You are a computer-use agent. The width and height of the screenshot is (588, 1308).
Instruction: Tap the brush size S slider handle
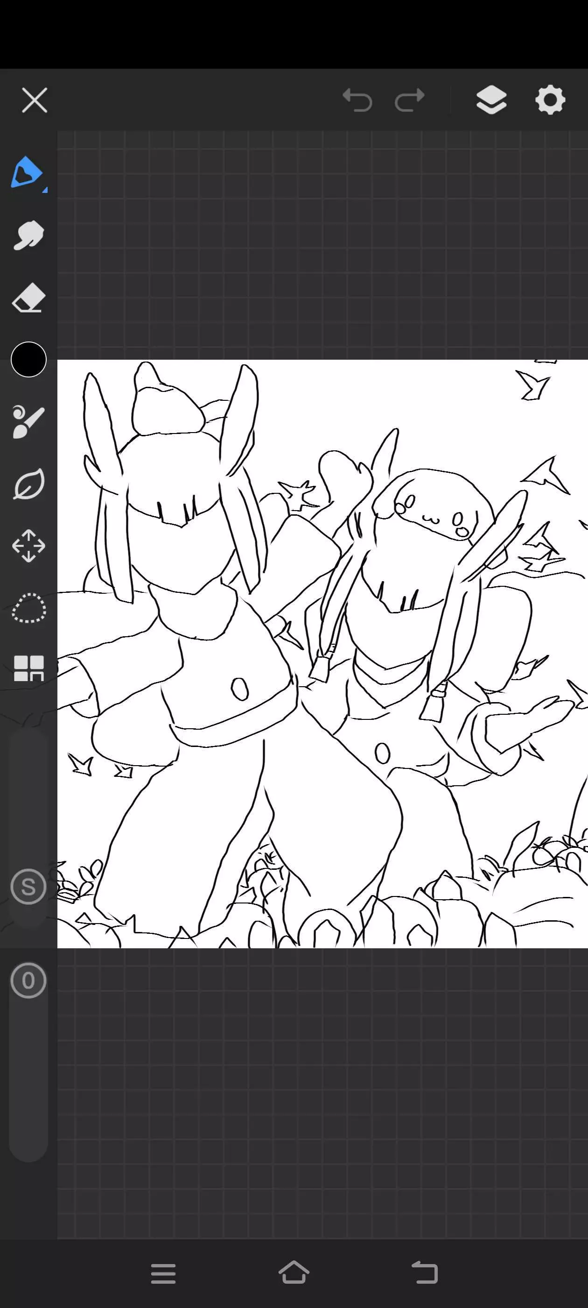click(28, 887)
